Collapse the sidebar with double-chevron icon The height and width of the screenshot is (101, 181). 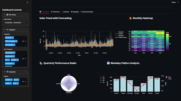coord(27,2)
